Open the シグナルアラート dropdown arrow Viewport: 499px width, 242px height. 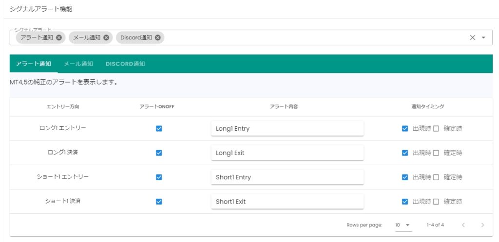(x=483, y=37)
